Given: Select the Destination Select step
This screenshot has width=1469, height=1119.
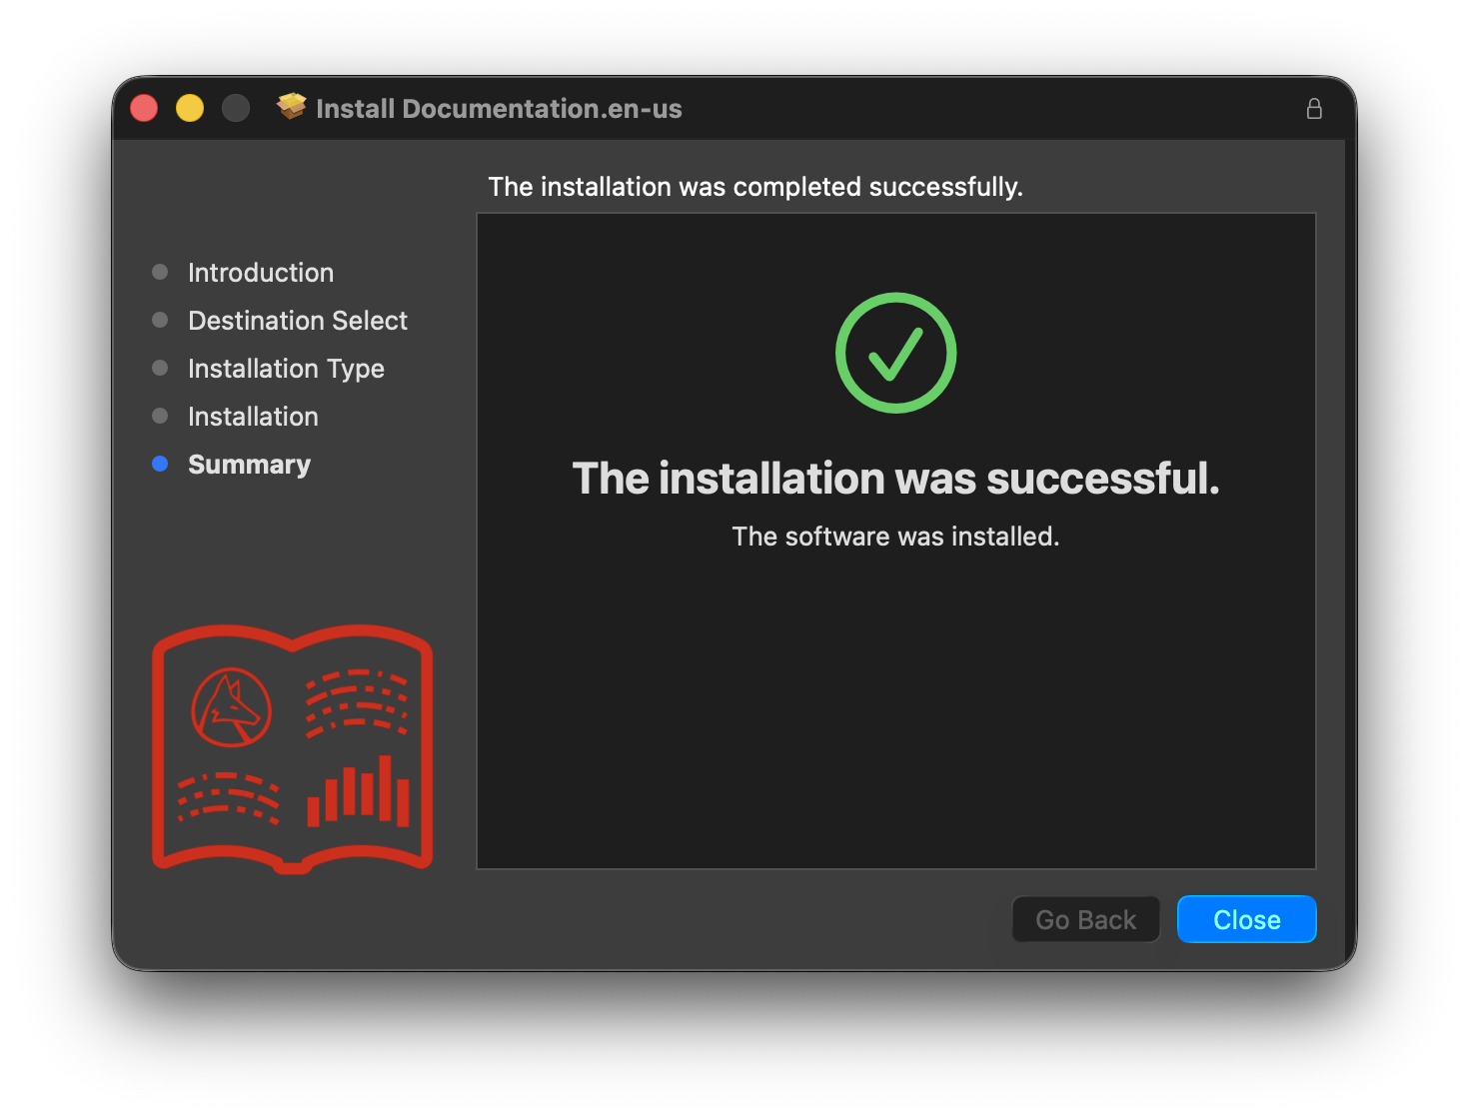Looking at the screenshot, I should point(298,321).
